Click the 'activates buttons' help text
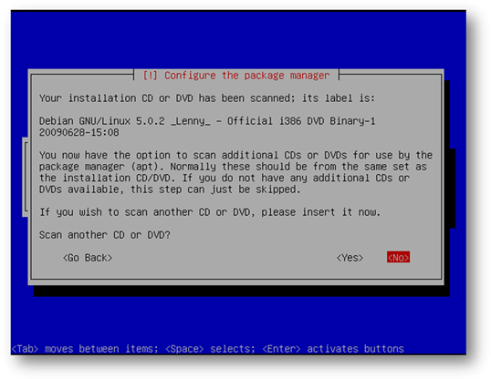This screenshot has height=379, width=491. 355,349
